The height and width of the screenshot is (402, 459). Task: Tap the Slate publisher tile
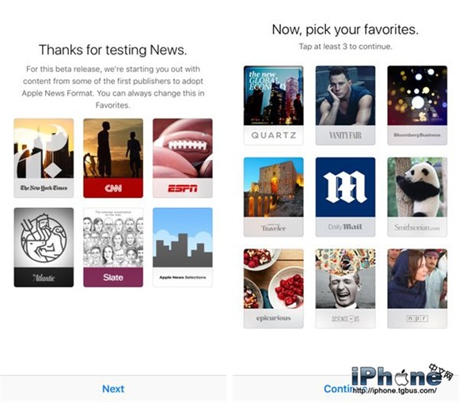(x=113, y=248)
